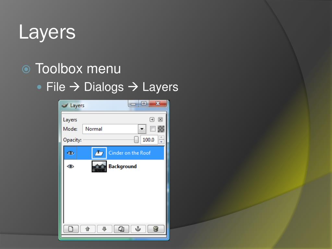This screenshot has height=249, width=332.
Task: Hide the Background layer via its eye icon
Action: coord(70,166)
